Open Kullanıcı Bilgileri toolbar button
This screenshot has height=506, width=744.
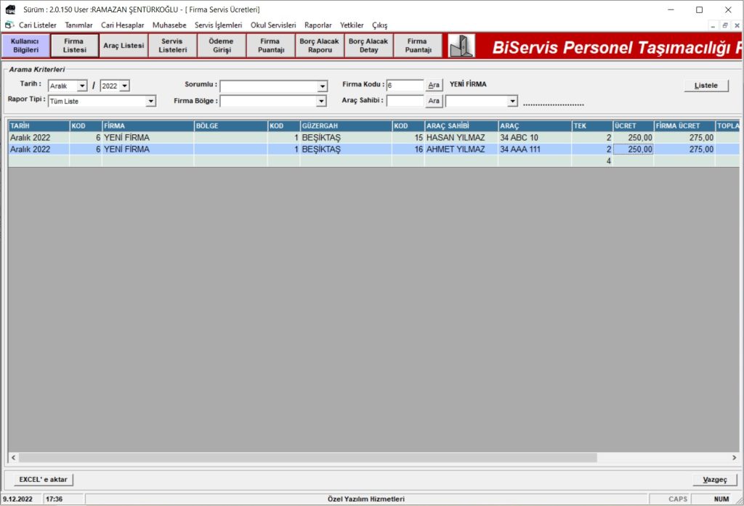[25, 46]
